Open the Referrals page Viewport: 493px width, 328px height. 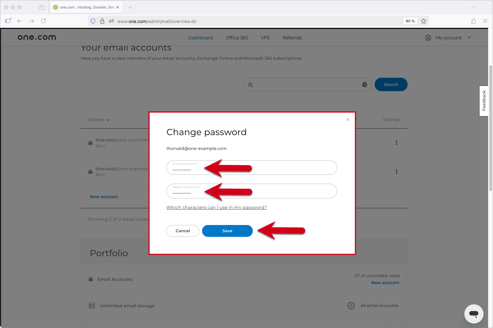tap(292, 38)
